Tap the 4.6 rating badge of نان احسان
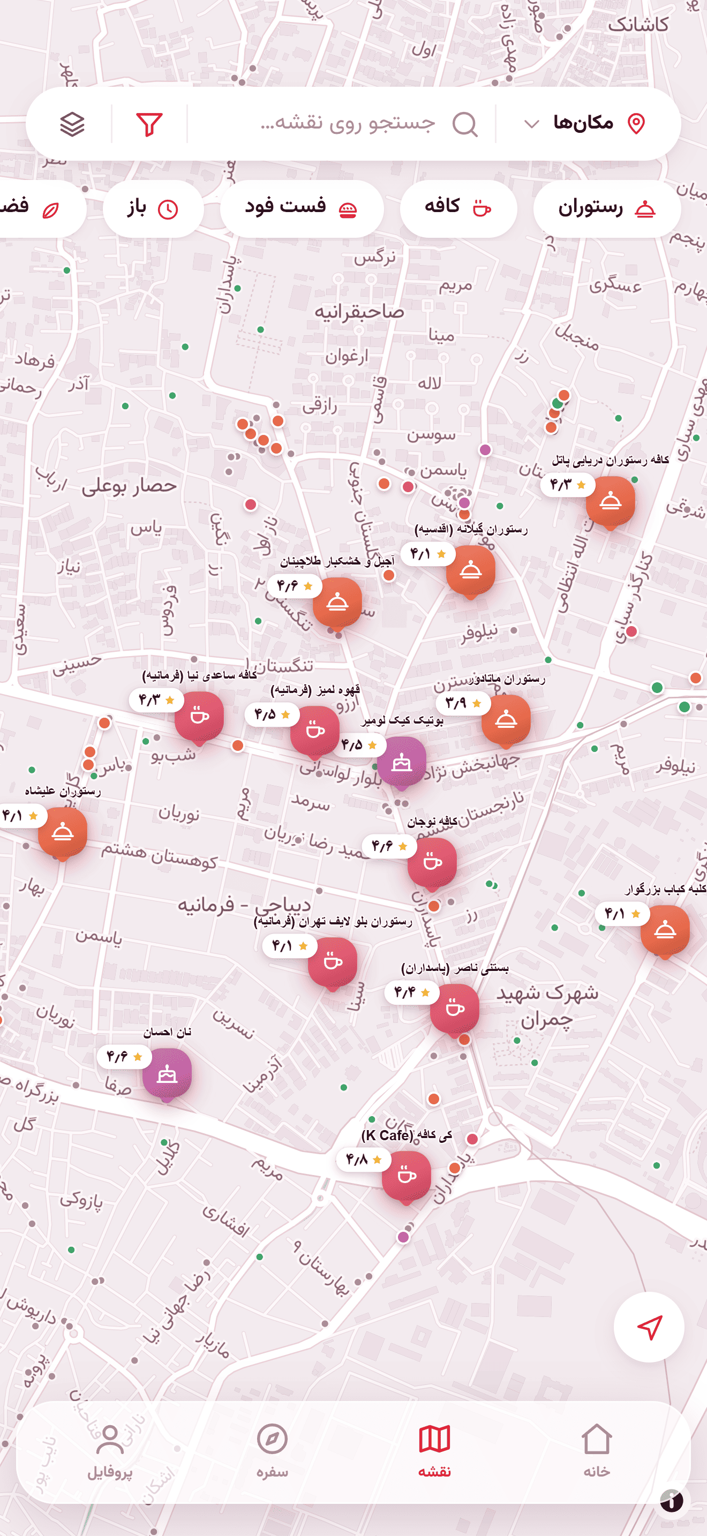The image size is (707, 1536). point(125,1057)
